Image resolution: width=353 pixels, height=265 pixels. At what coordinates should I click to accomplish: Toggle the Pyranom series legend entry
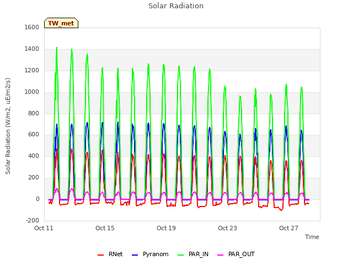150,254
